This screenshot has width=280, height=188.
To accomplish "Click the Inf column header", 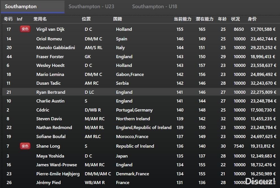I will 20,19.
